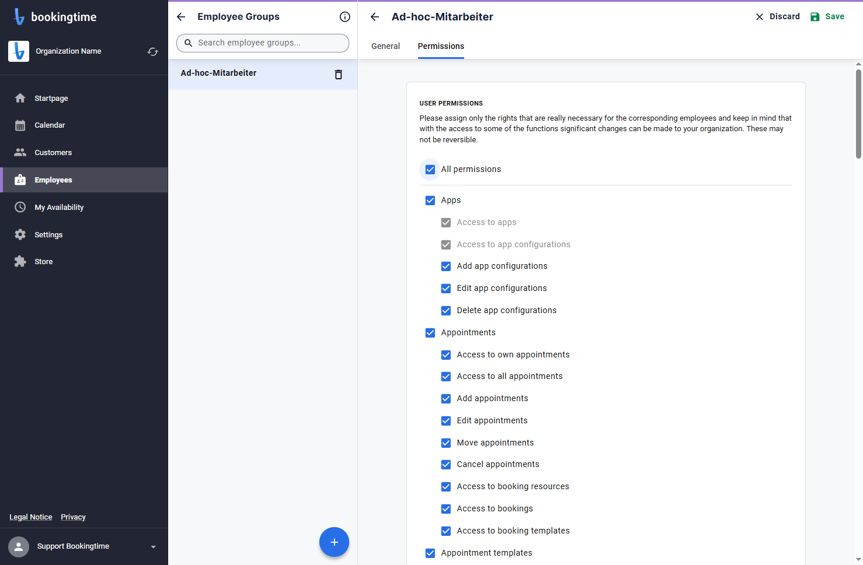Viewport: 863px width, 565px height.
Task: Uncheck Delete app configurations
Action: tap(446, 311)
